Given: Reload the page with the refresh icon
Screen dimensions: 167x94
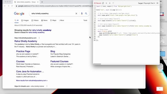Looking at the screenshot, I should 12,6.
